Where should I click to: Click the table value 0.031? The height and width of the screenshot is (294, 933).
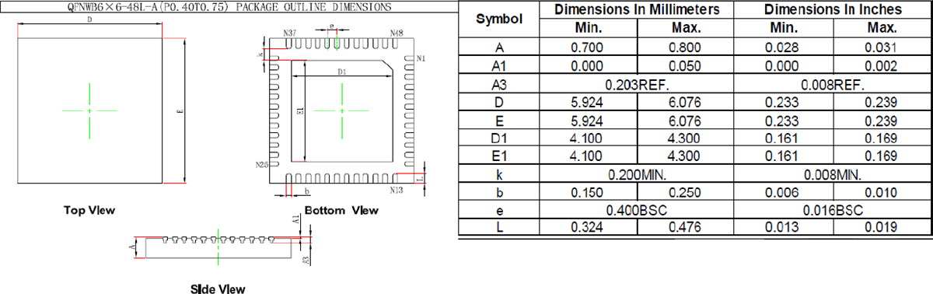(882, 47)
